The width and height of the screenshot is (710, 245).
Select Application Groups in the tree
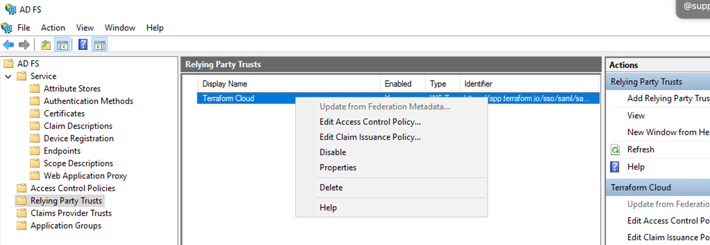click(66, 226)
